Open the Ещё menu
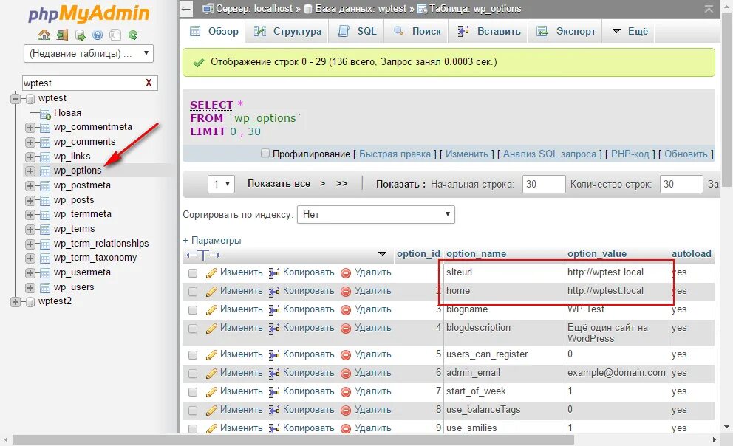The height and width of the screenshot is (446, 733). pyautogui.click(x=628, y=31)
